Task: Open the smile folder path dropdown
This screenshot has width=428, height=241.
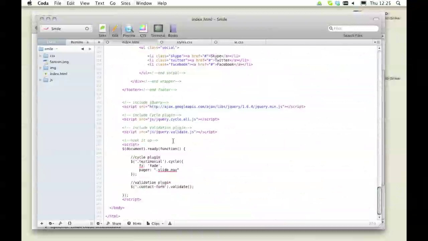Action: coord(49,49)
